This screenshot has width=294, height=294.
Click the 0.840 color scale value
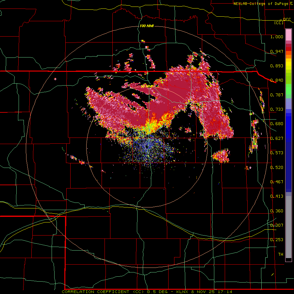click(277, 80)
